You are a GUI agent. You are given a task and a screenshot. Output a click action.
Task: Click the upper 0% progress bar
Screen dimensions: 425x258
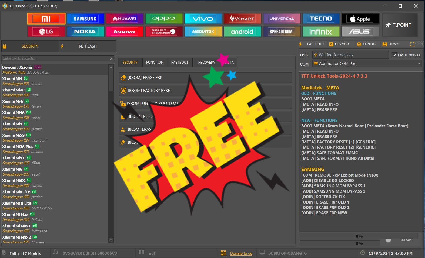point(359,236)
